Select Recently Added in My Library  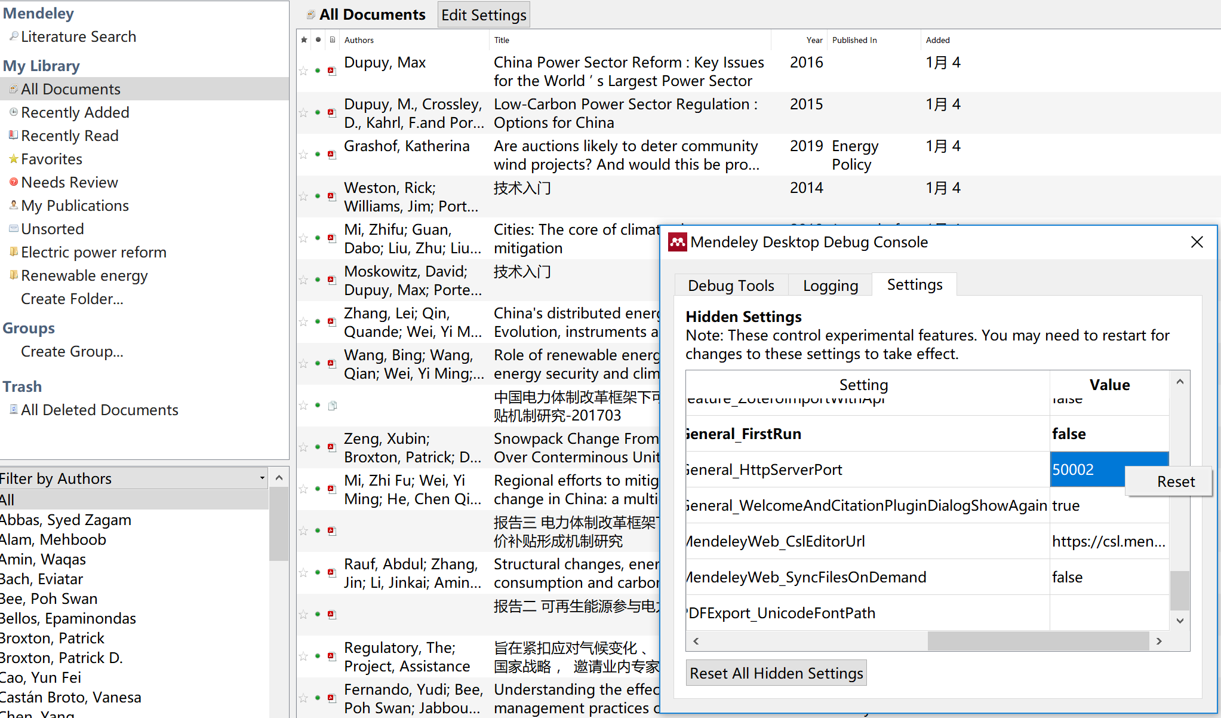[x=75, y=112]
